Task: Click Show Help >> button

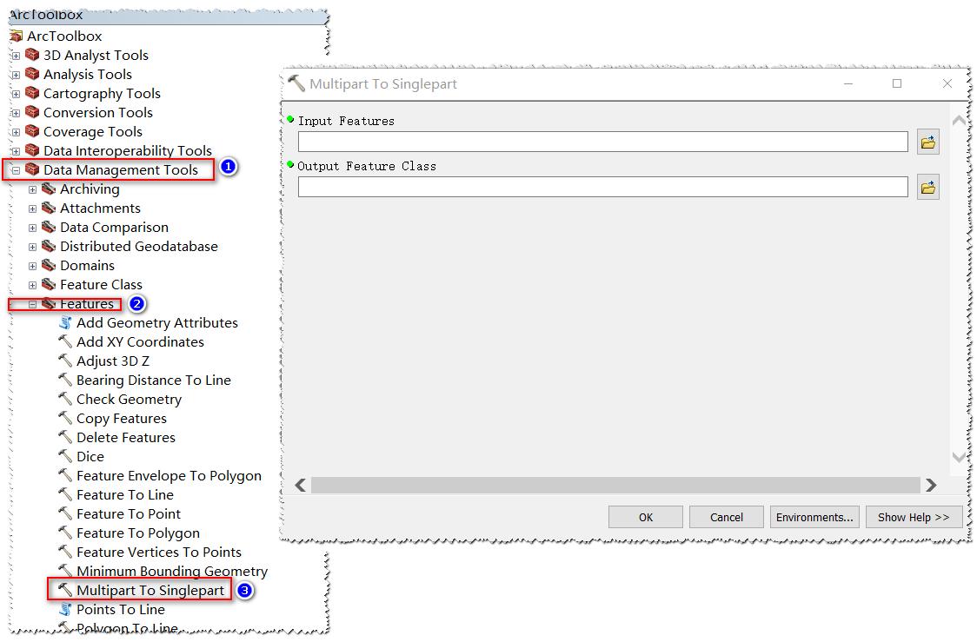Action: pyautogui.click(x=914, y=517)
